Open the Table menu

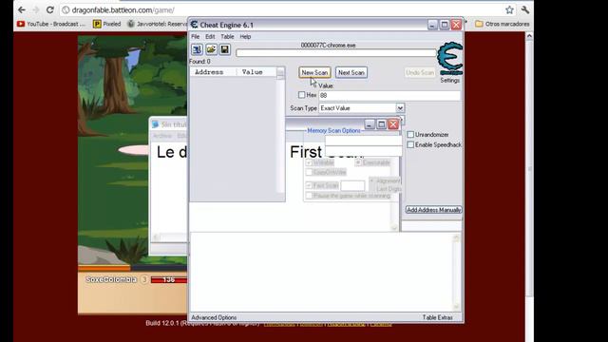(x=227, y=36)
